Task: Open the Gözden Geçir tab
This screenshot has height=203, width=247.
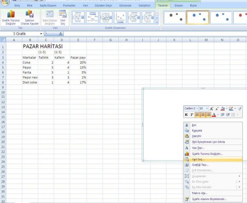Action: pos(103,6)
